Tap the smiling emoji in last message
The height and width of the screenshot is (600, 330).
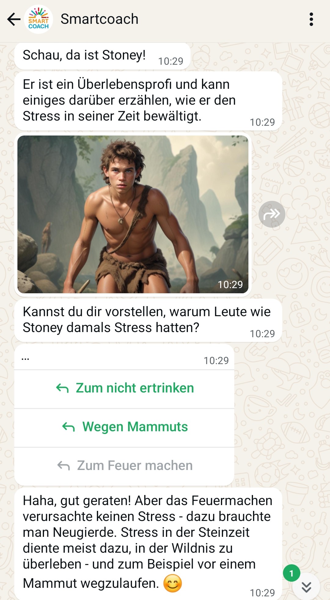tap(173, 583)
